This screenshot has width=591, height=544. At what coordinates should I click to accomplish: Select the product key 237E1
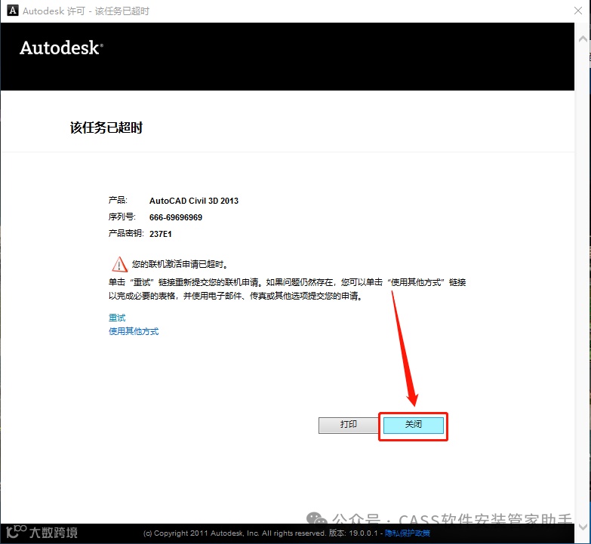[x=161, y=234]
